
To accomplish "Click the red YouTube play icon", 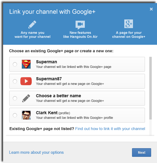I will click(x=26, y=81).
